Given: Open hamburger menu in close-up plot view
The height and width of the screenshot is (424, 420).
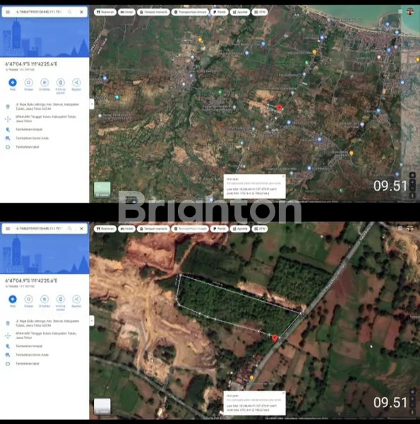Looking at the screenshot, I should coord(8,229).
